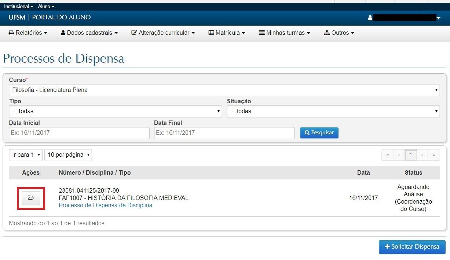450x260 pixels.
Task: Open Processo de Dispensa de Disciplina link
Action: click(105, 205)
